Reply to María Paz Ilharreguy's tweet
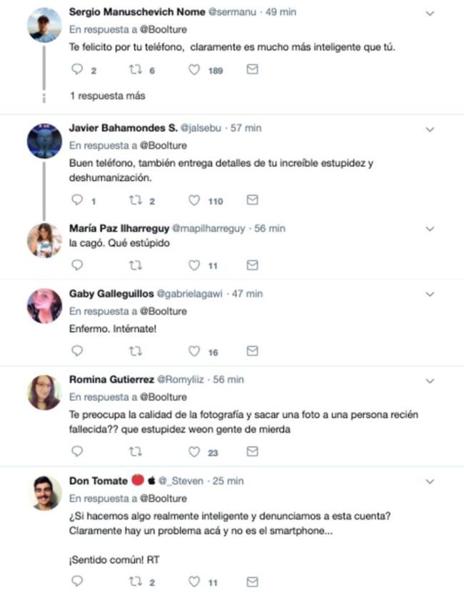Screen dimensions: 464x594 79,265
